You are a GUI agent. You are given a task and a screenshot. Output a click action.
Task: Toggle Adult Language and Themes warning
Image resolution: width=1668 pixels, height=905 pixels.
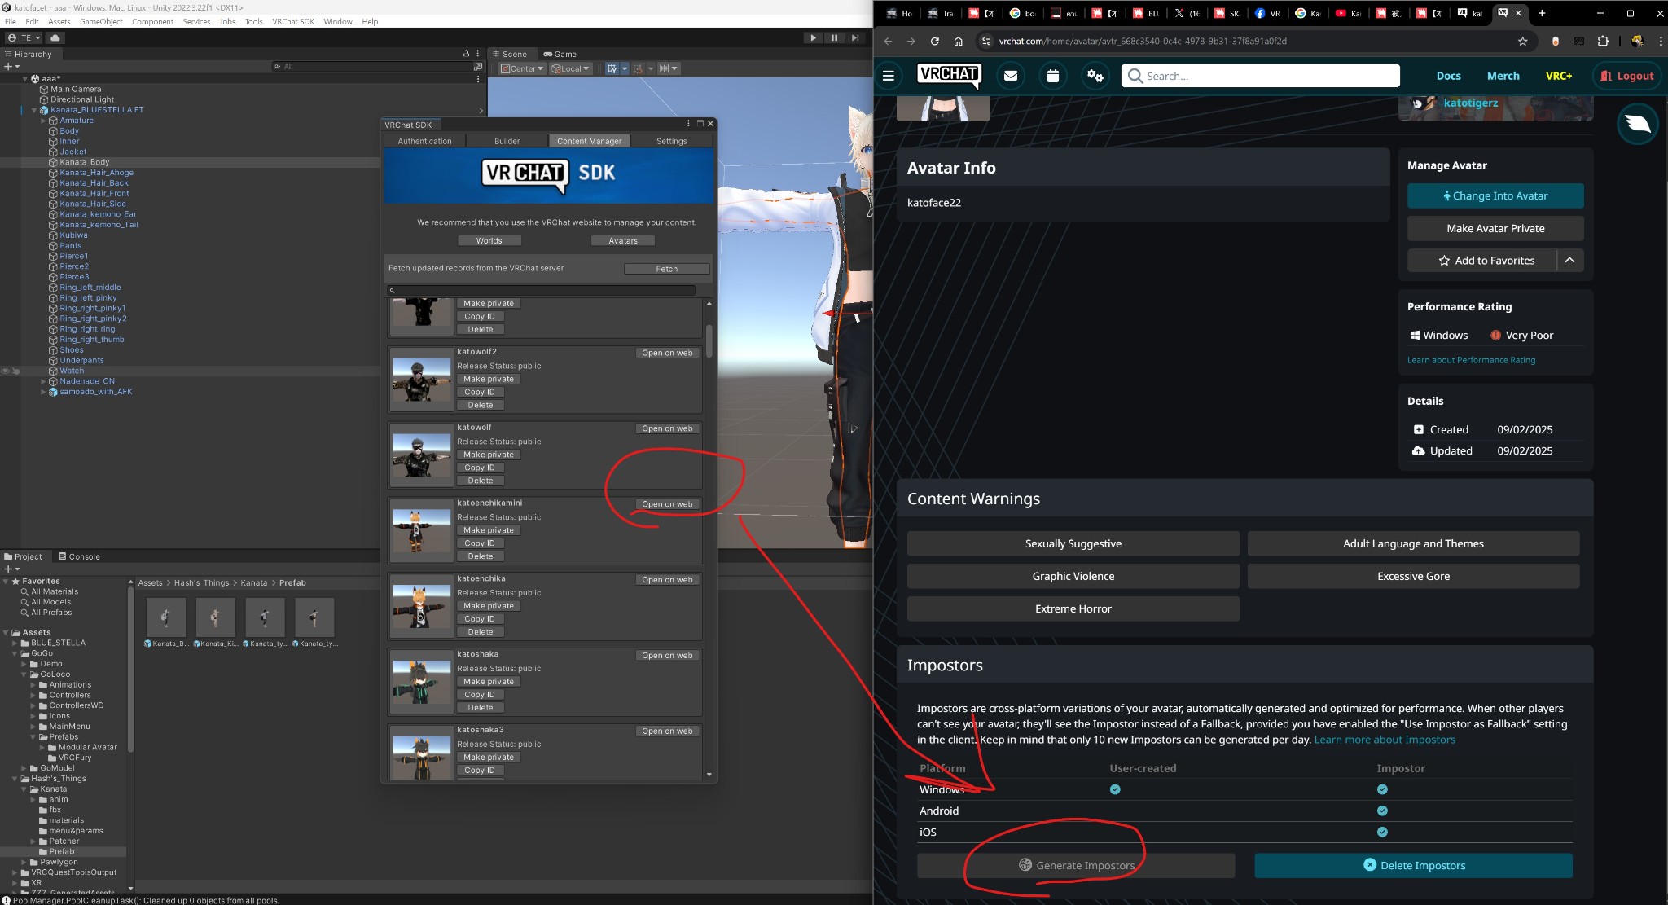point(1413,543)
